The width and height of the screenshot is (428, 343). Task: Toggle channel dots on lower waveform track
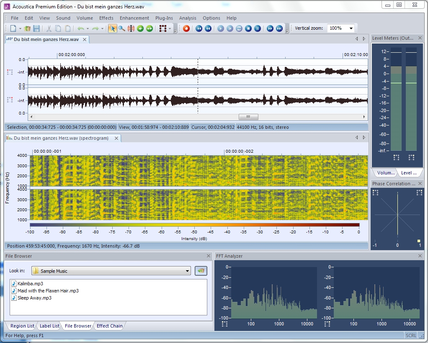tap(10, 100)
